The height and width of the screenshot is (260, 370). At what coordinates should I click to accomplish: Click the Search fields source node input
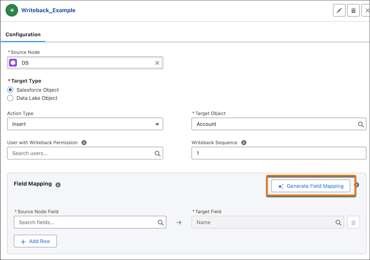[x=90, y=222]
